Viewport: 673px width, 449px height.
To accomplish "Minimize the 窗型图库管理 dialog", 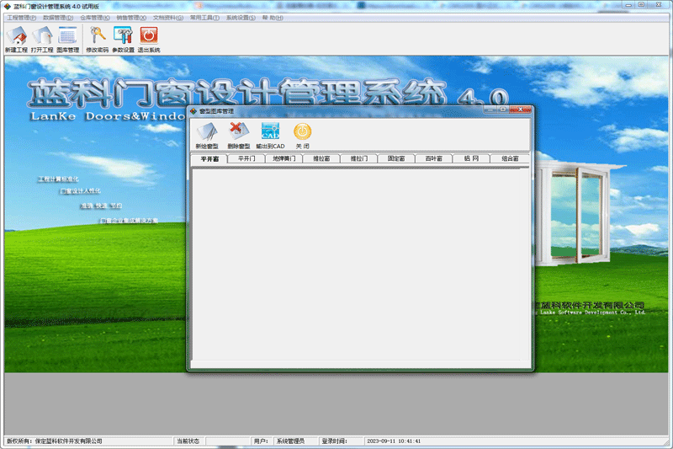I will pos(490,110).
